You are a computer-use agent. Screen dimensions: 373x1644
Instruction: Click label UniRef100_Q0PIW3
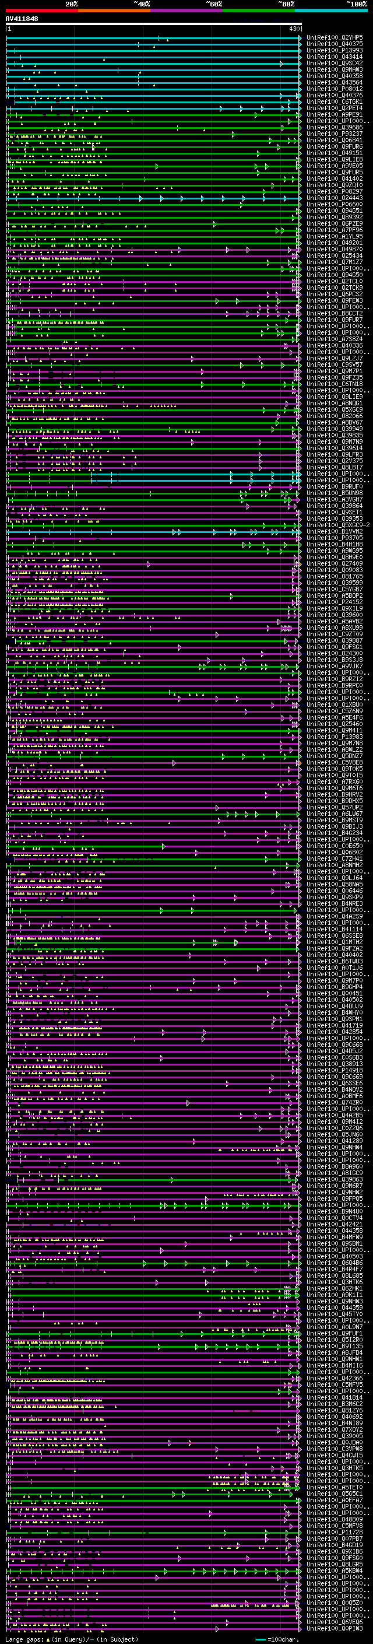click(x=335, y=1628)
